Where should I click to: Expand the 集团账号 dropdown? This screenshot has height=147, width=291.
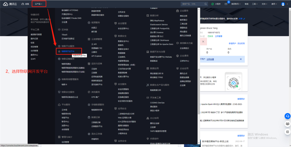(236, 4)
